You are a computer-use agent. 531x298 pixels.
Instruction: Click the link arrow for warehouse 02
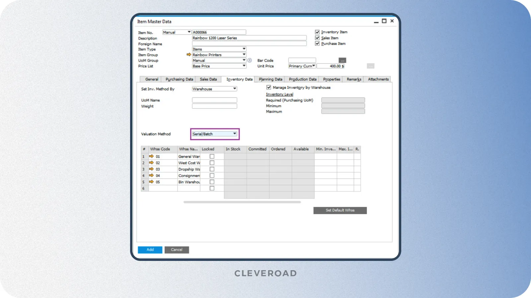(151, 163)
